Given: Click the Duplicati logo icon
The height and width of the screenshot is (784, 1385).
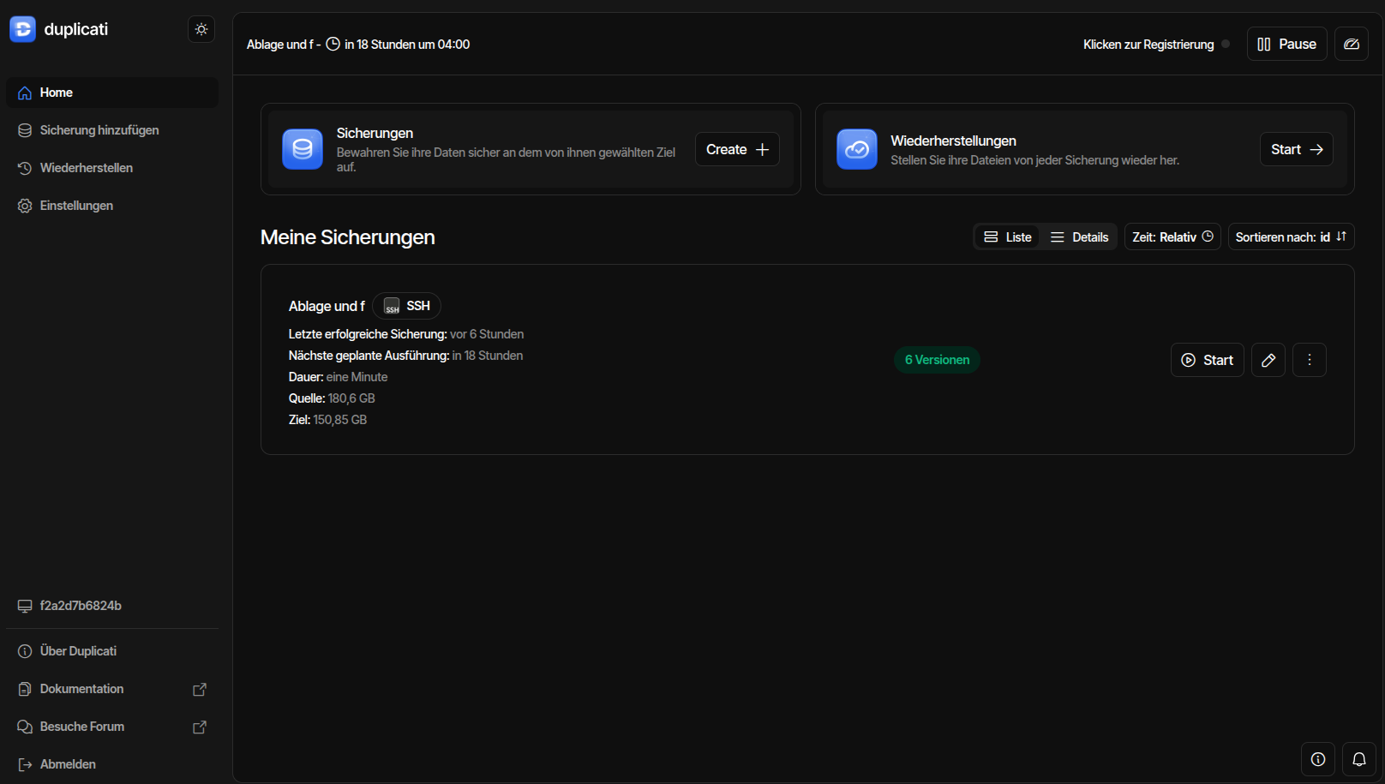Looking at the screenshot, I should pos(22,29).
